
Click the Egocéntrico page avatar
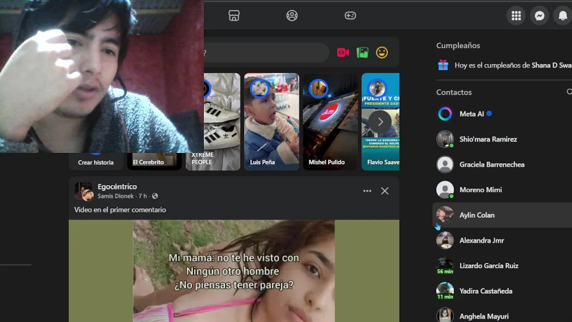point(84,191)
